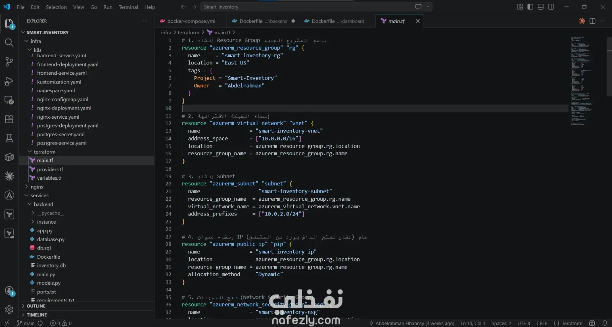Open the Selection menu
Viewport: 612px width, 327px height.
[56, 7]
